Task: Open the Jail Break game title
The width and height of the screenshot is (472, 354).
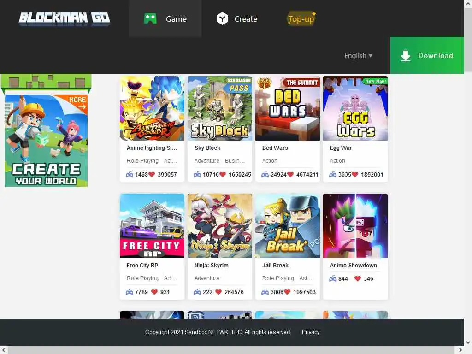Action: (275, 265)
